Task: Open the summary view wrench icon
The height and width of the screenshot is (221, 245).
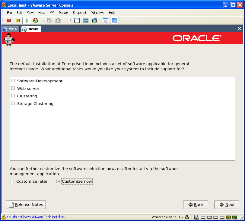Action: pos(106,21)
